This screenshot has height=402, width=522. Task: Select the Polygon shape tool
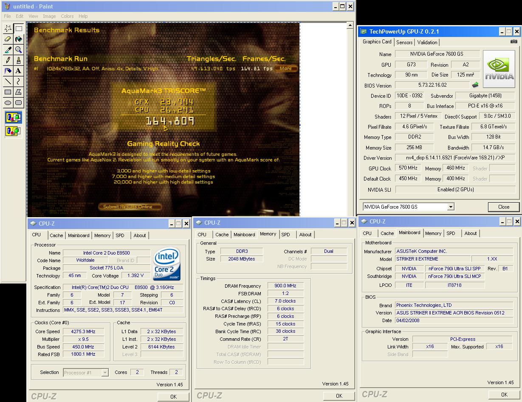pyautogui.click(x=19, y=92)
